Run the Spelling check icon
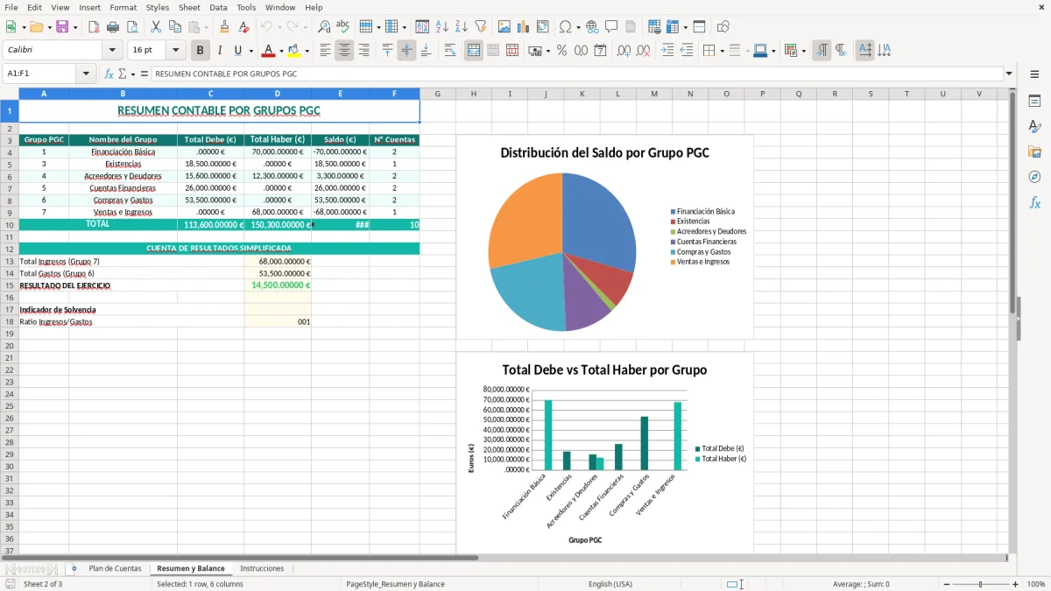The width and height of the screenshot is (1051, 591). point(343,27)
